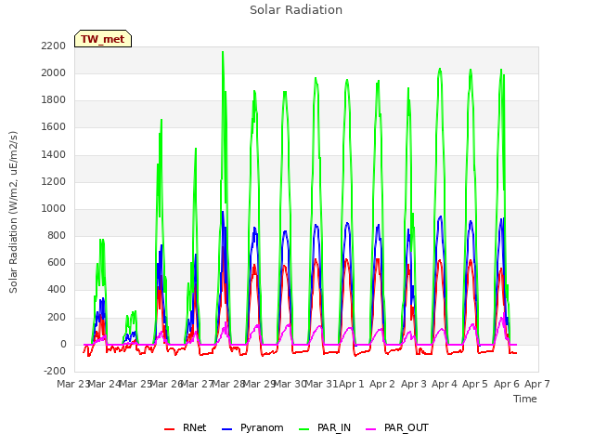Screen dimensions: 594x446
Task: Click the Apr 3 x-axis date label
Action: coord(413,384)
